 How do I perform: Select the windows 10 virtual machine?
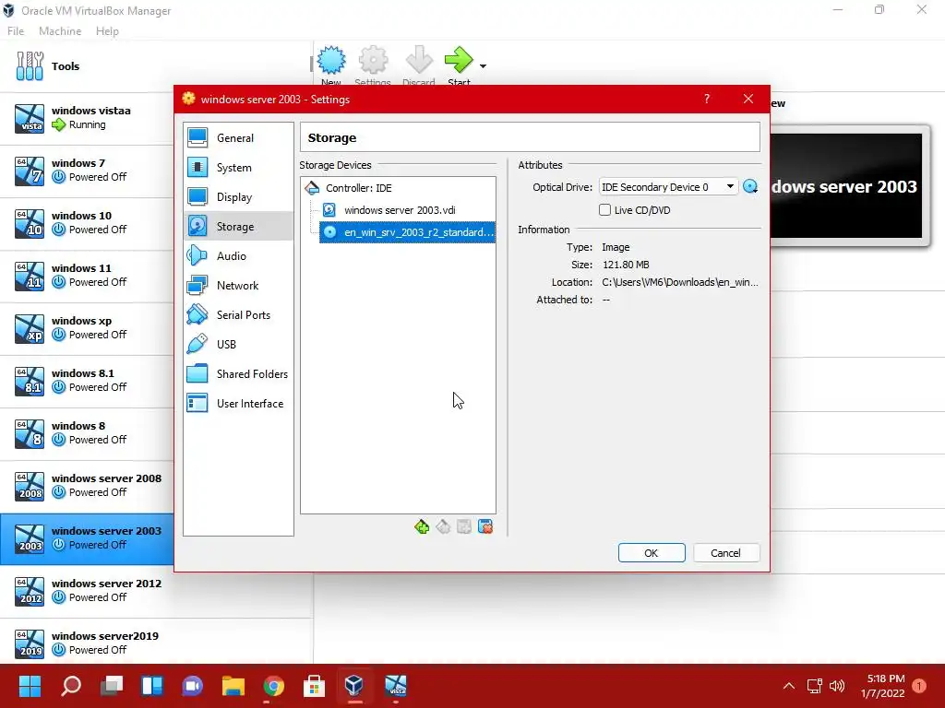(x=87, y=223)
